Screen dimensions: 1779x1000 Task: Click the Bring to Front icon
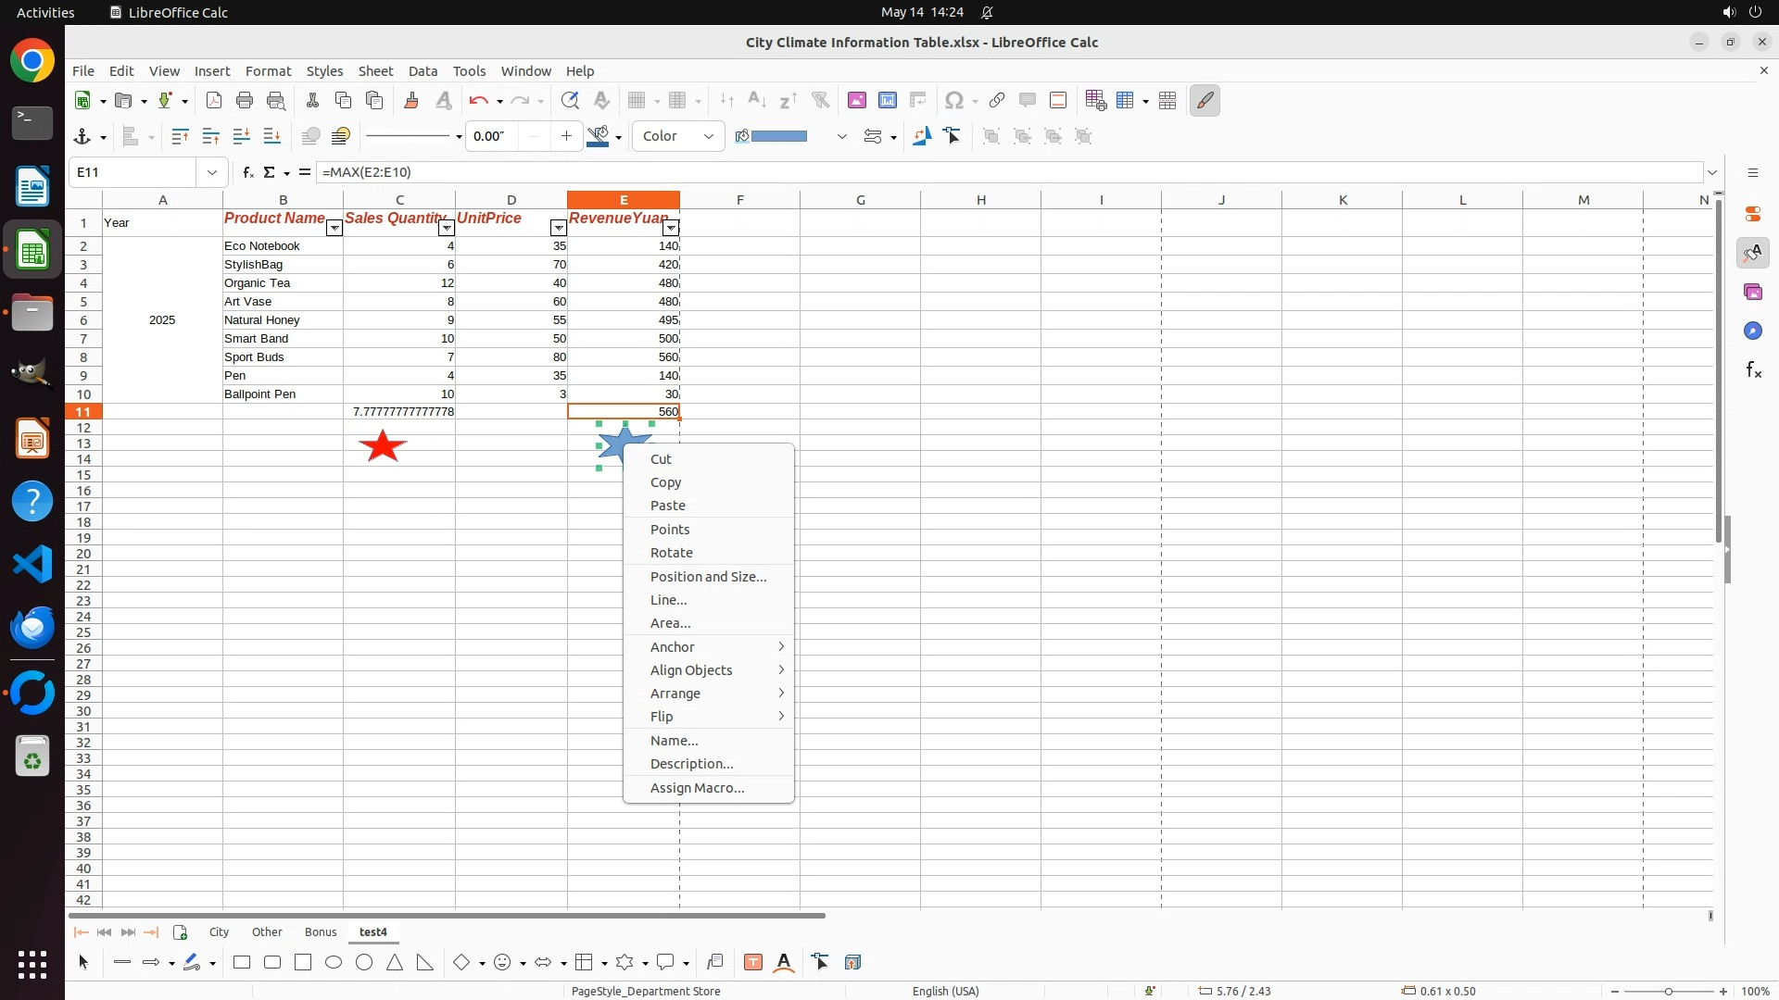(180, 137)
